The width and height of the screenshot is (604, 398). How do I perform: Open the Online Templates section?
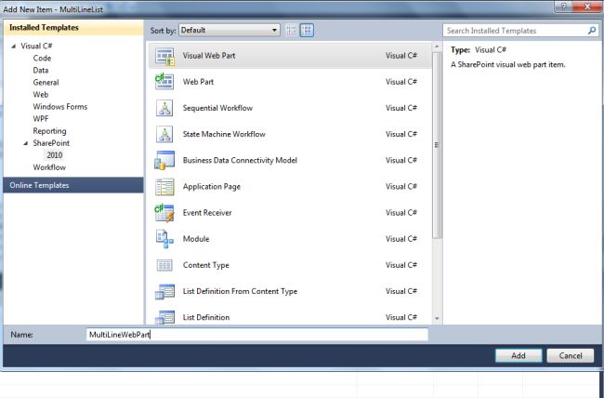point(73,185)
